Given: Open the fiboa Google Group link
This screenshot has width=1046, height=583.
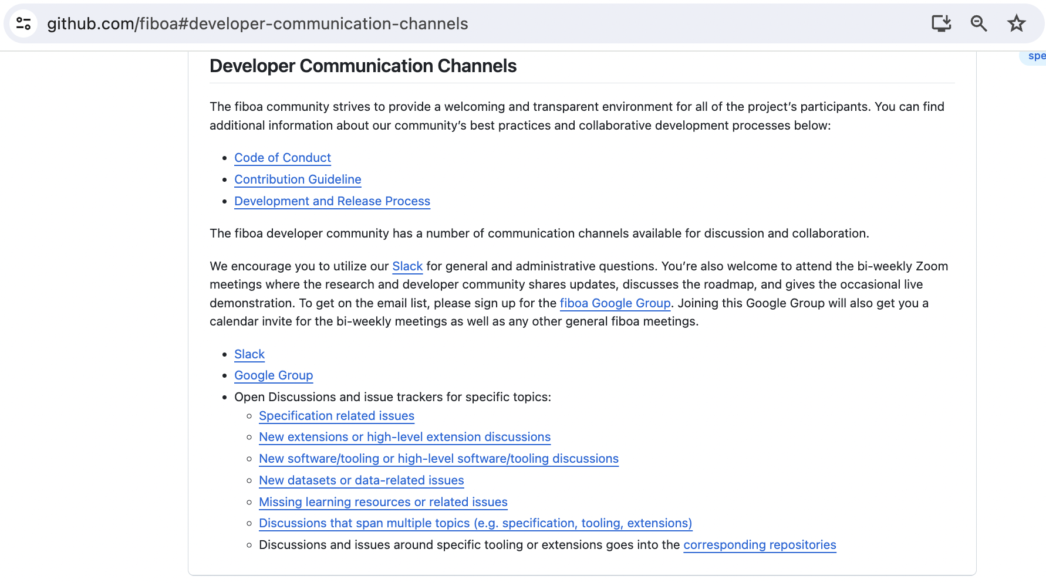Looking at the screenshot, I should [615, 303].
